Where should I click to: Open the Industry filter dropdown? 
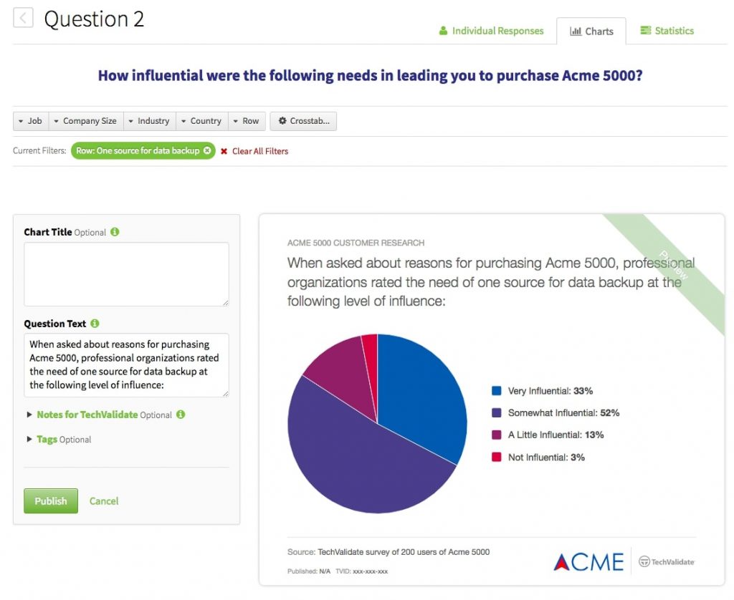point(149,121)
